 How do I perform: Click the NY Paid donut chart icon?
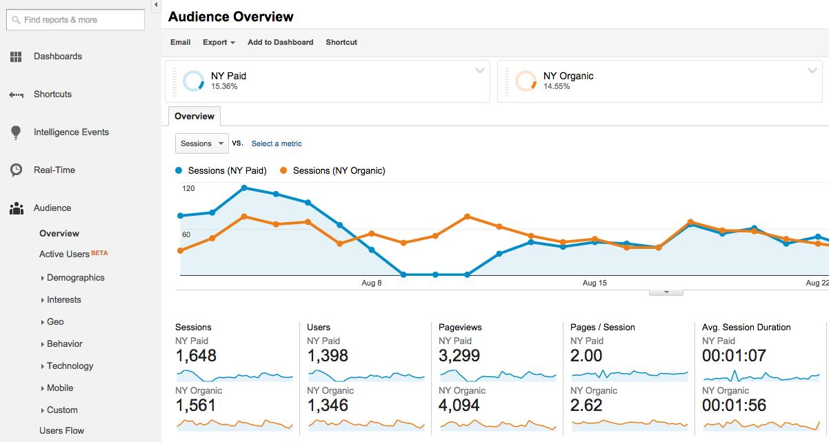(x=193, y=81)
